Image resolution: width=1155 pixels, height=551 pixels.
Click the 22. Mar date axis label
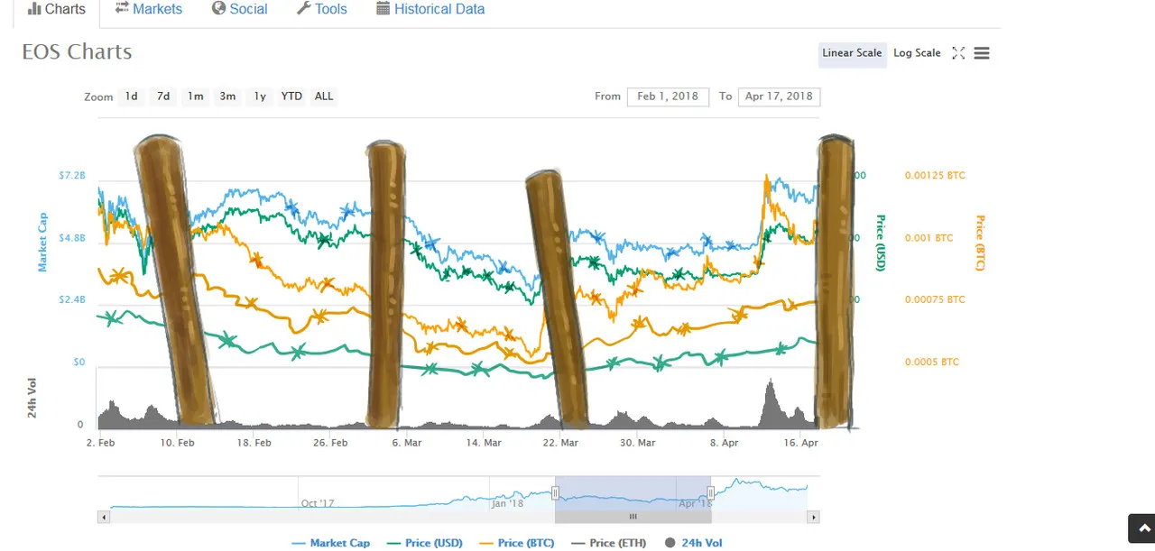[x=560, y=443]
